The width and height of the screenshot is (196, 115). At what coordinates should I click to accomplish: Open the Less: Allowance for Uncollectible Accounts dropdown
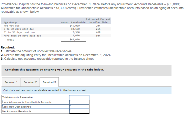tap(35, 102)
